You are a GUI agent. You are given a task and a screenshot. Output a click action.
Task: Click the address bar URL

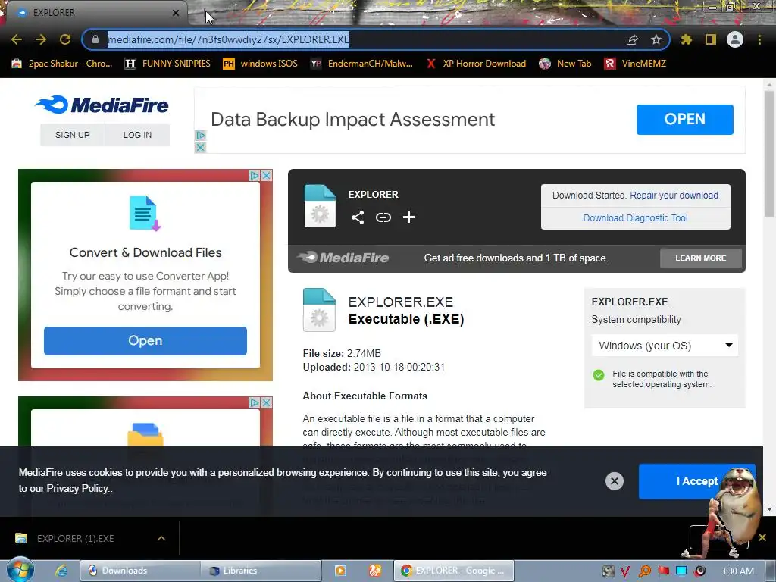point(229,39)
